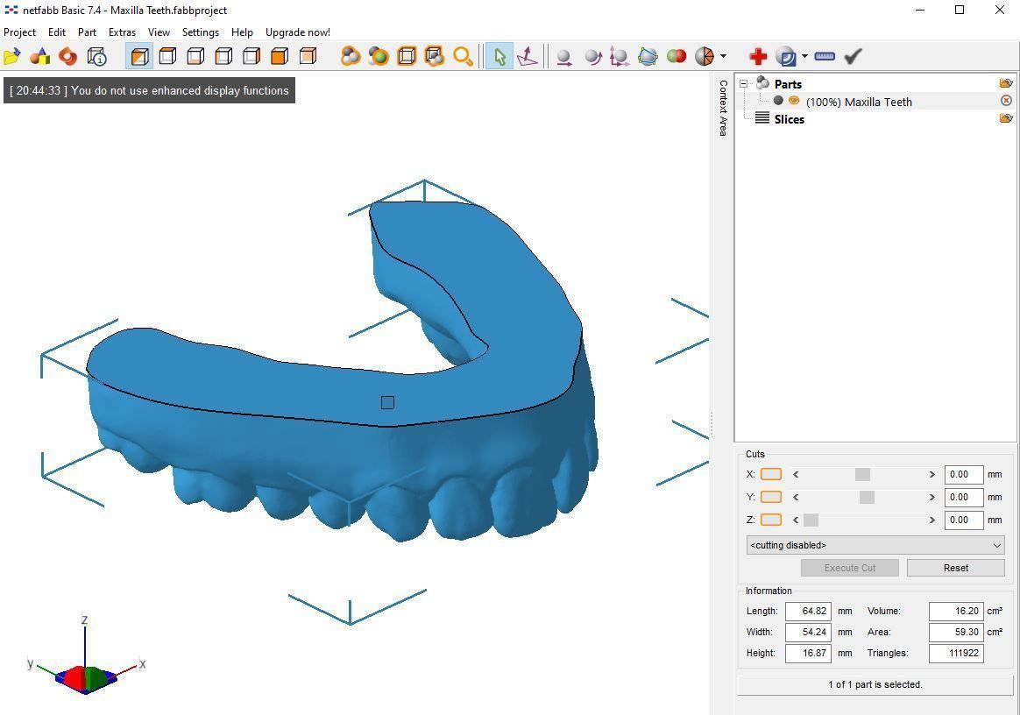Open the Edit menu
Screen dimensions: 1020x715
pos(57,32)
